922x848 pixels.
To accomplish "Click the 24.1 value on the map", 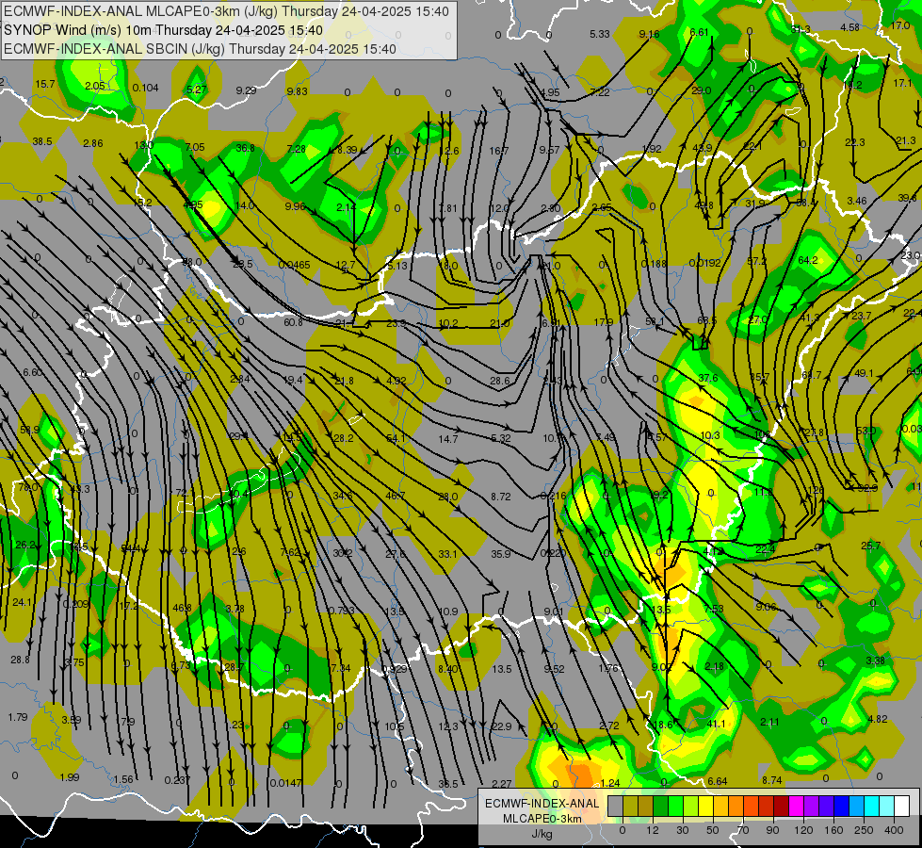I will point(22,602).
